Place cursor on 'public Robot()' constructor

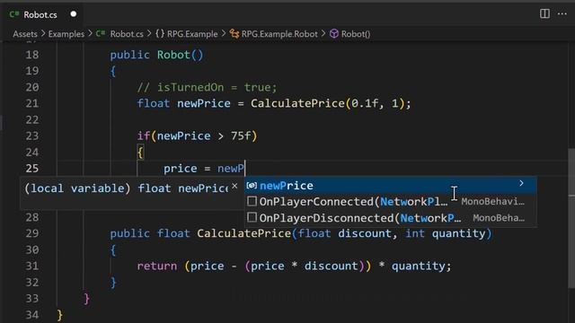(156, 55)
